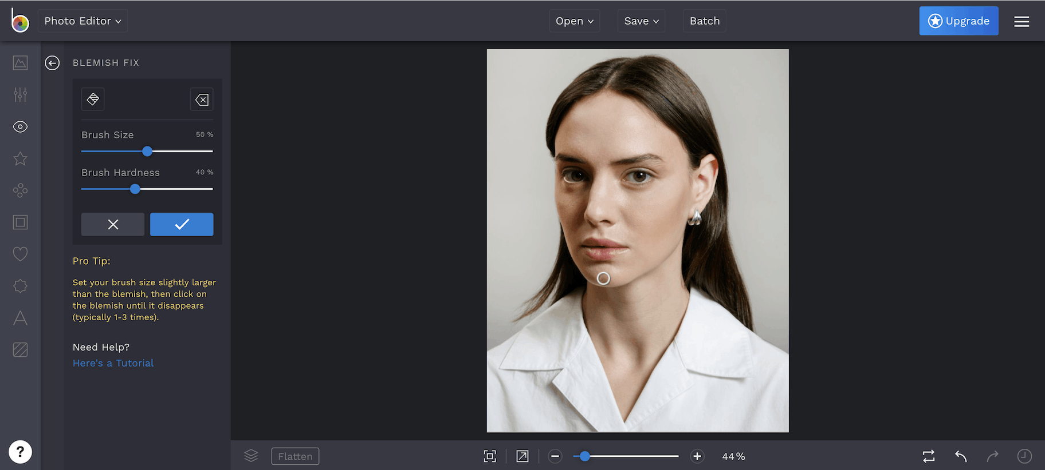This screenshot has height=470, width=1045.
Task: Open the Touch Up eye tool panel
Action: pyautogui.click(x=20, y=127)
